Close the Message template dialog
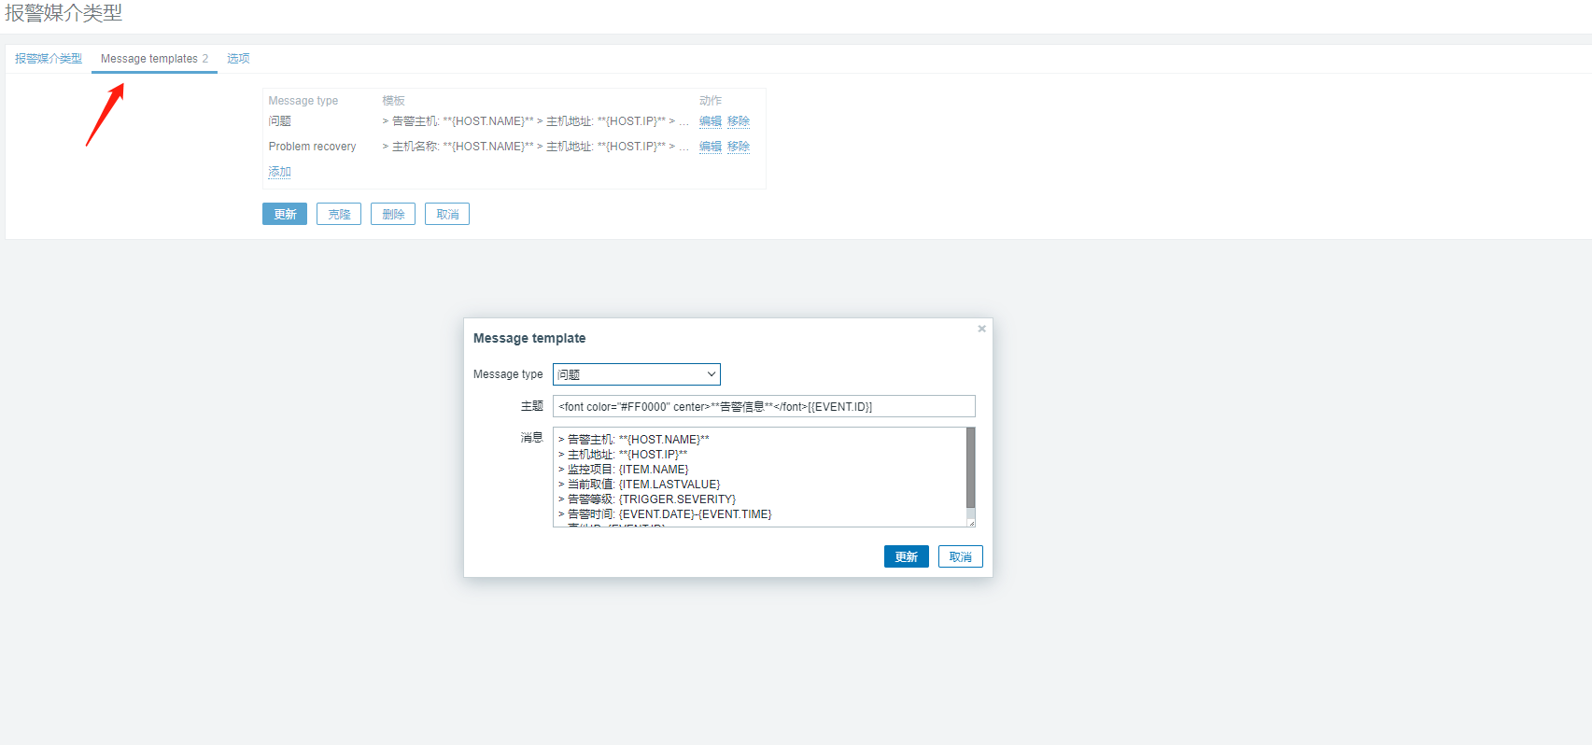This screenshot has height=745, width=1592. (x=981, y=329)
